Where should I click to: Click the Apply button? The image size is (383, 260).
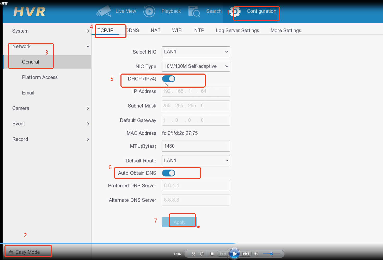(x=179, y=222)
